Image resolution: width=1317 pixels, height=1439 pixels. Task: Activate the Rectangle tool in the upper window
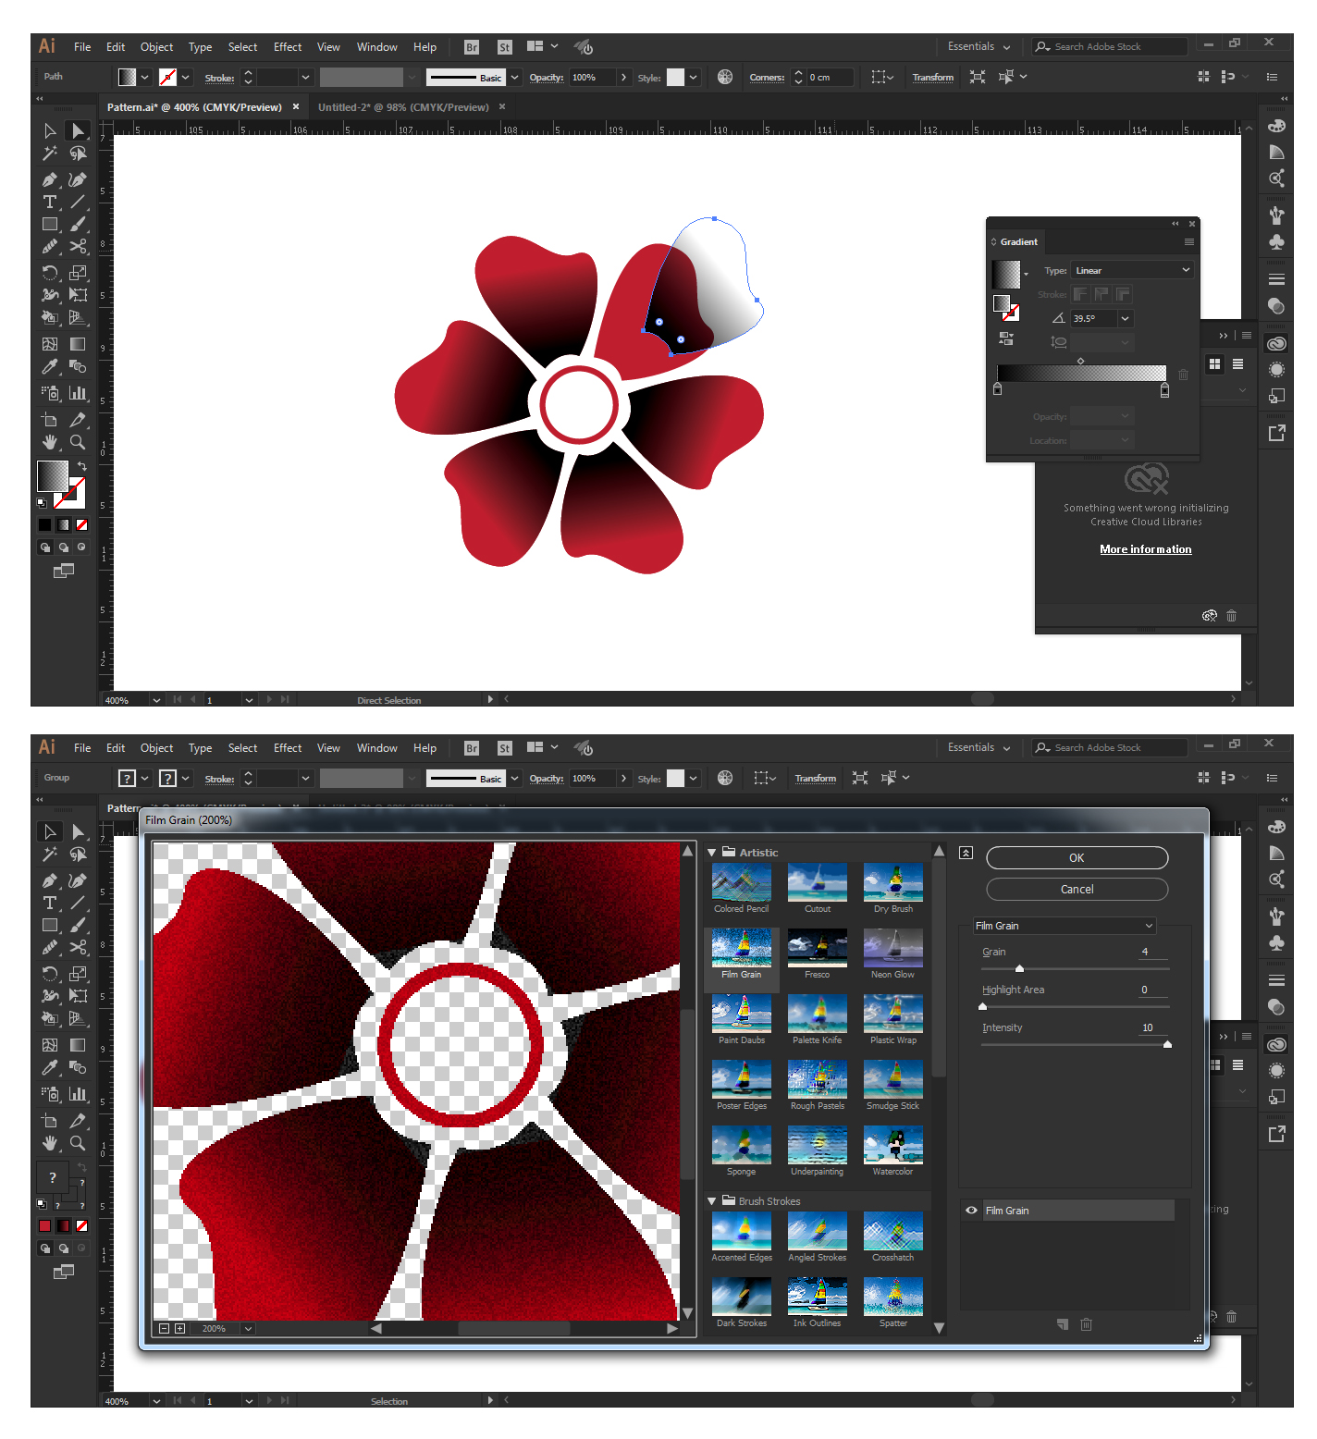click(x=50, y=224)
